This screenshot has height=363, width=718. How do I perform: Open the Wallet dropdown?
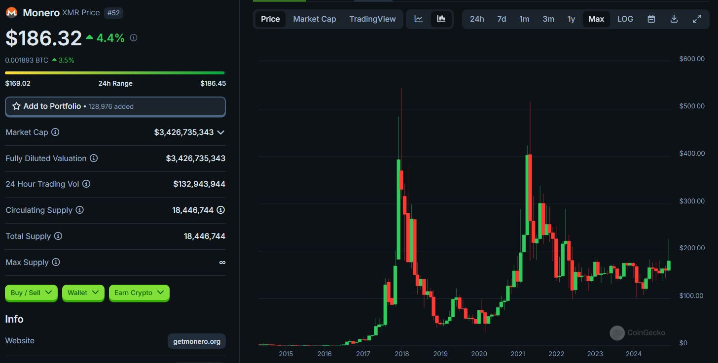[83, 293]
